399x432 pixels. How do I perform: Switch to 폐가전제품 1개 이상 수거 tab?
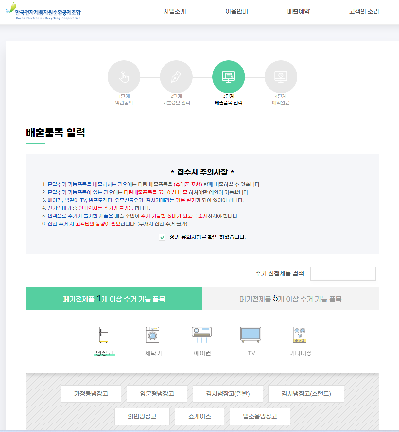pyautogui.click(x=114, y=299)
